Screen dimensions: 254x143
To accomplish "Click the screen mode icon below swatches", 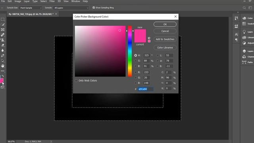I will tap(2, 87).
